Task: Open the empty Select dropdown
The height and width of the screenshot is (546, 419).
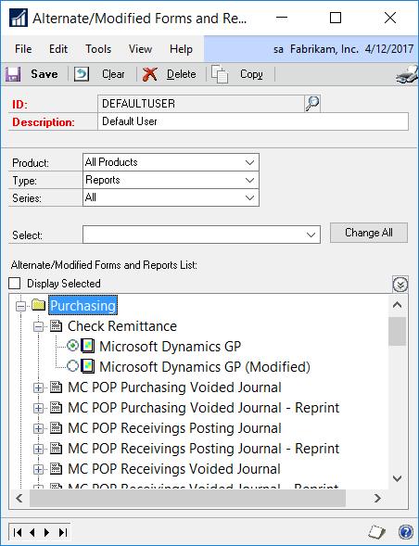Action: 202,235
